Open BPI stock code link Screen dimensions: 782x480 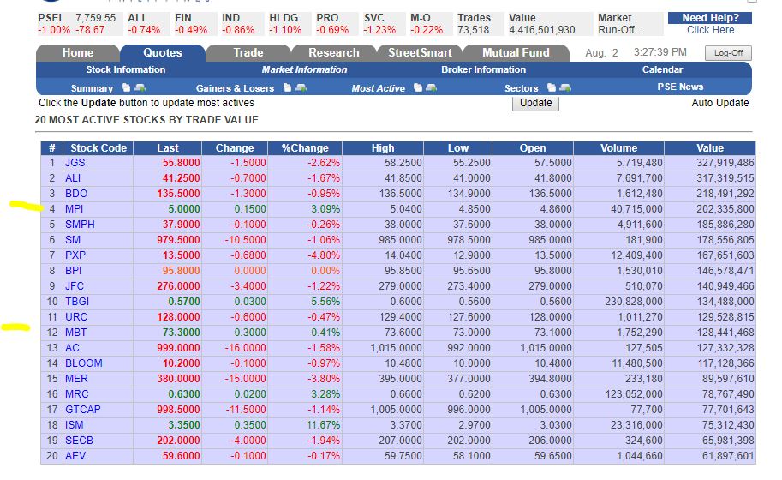coord(74,271)
